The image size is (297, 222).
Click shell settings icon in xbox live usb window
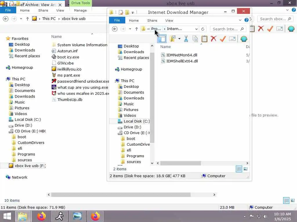pos(291,29)
